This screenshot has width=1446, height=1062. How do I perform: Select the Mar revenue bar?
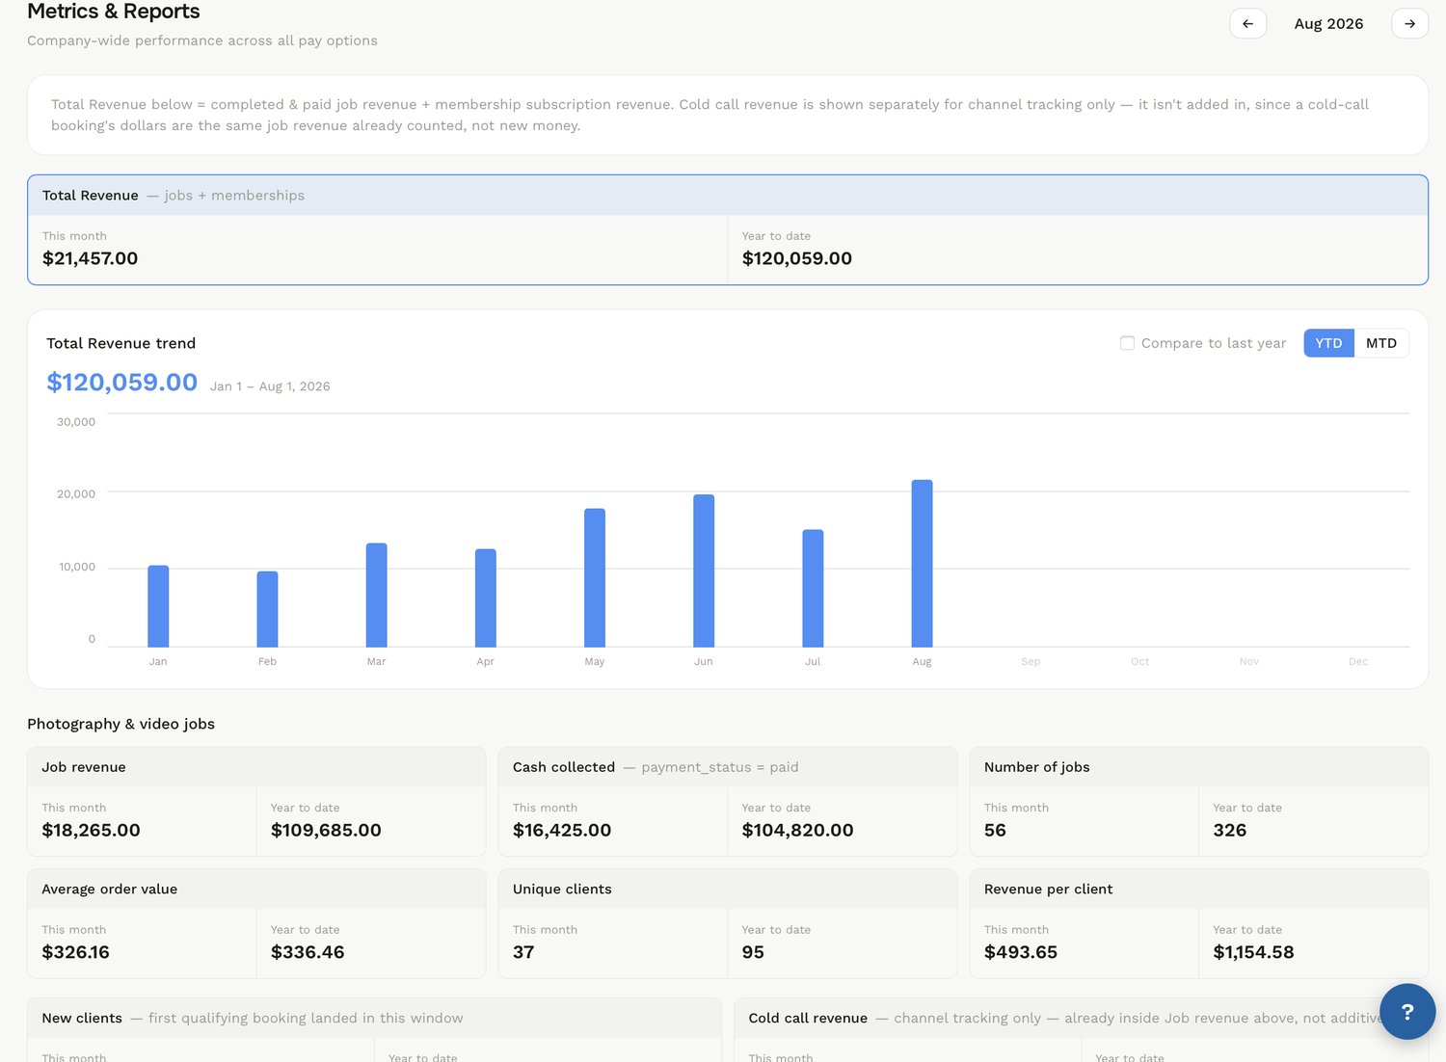[376, 595]
